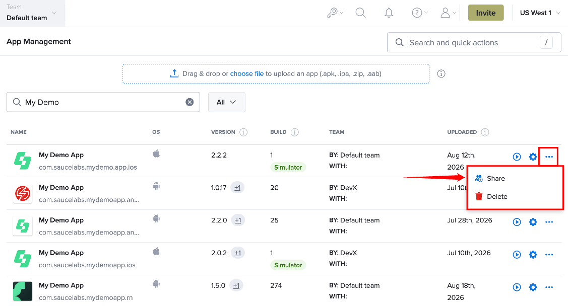Screen dimensions: 568x306
Task: Open the notifications bell
Action: [389, 13]
